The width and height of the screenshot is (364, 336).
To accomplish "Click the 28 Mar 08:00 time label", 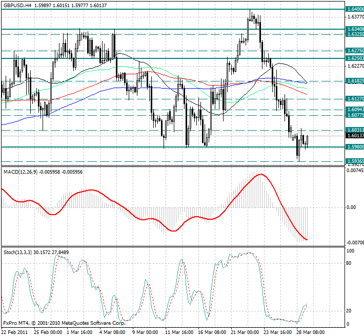I will 311,332.
